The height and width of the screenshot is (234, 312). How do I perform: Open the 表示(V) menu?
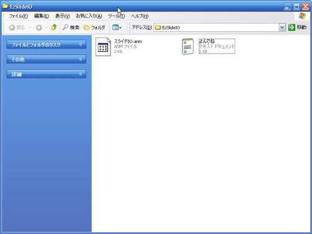click(x=62, y=16)
